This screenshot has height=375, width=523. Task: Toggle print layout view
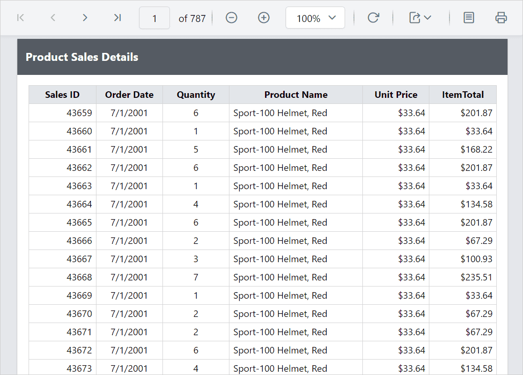(469, 18)
